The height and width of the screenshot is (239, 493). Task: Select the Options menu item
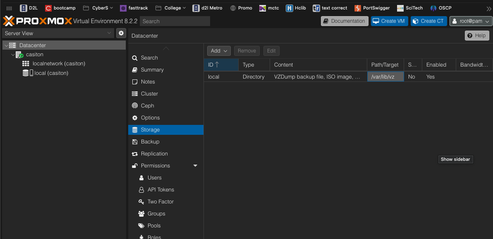click(150, 118)
